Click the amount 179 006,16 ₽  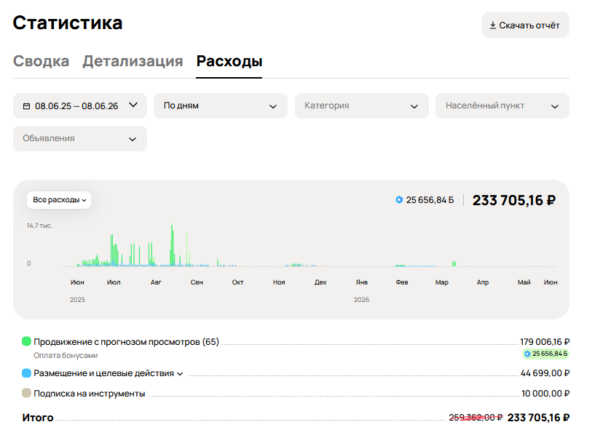[x=545, y=342]
